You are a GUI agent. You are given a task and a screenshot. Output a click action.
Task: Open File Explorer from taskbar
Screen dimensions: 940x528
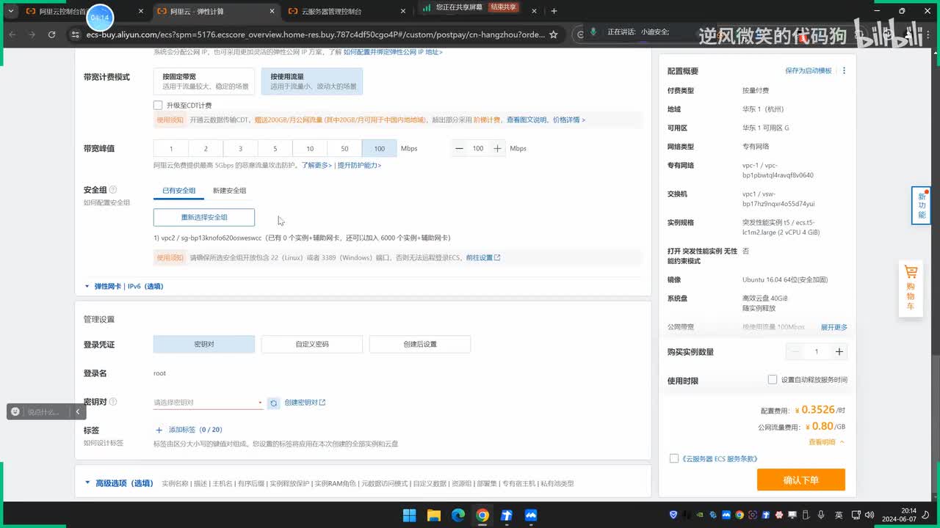pyautogui.click(x=433, y=515)
